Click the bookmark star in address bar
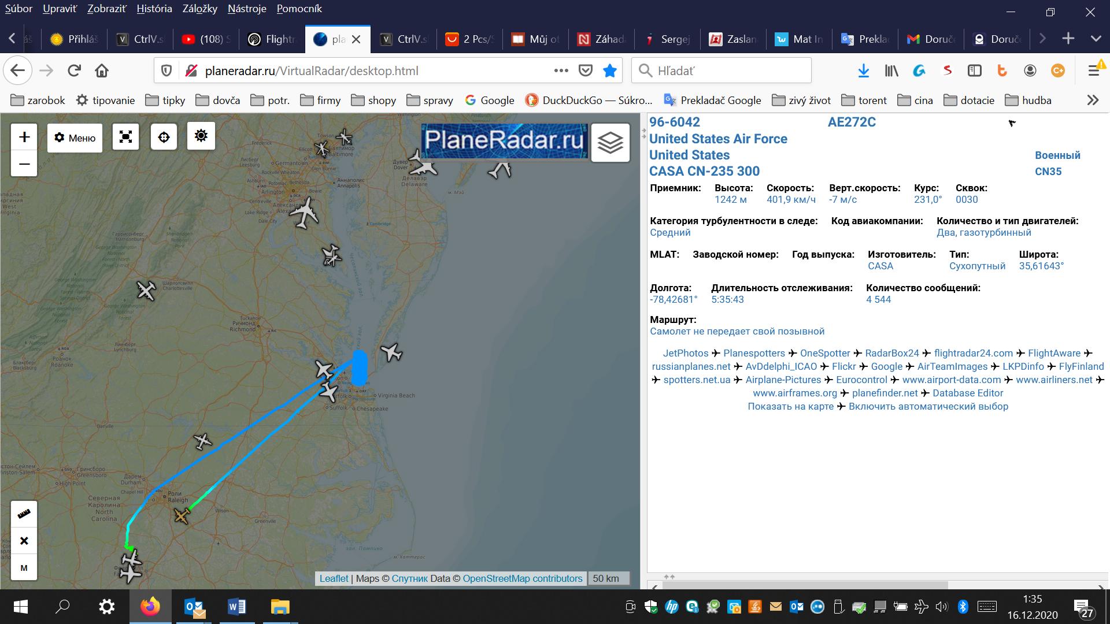Screen dimensions: 1110x624 tap(609, 70)
